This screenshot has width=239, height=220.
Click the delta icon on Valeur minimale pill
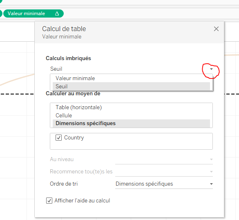coord(57,13)
